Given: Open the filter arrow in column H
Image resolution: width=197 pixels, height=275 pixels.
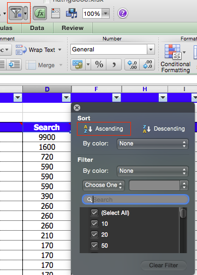Looking at the screenshot, I should pyautogui.click(x=163, y=98).
